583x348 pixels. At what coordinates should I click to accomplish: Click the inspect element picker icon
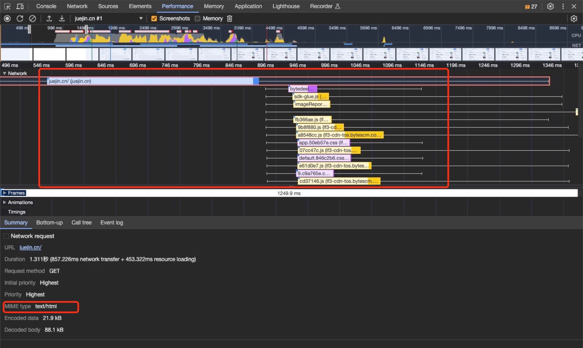coord(7,6)
